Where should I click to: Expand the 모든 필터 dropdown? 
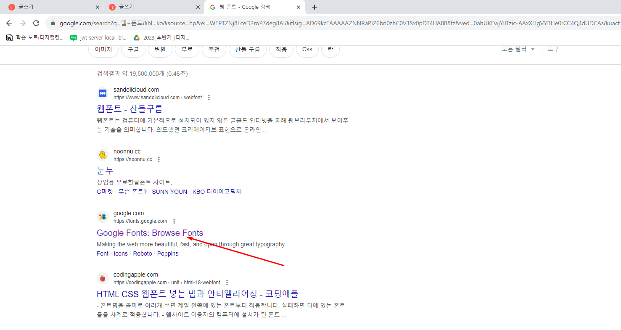pos(518,49)
